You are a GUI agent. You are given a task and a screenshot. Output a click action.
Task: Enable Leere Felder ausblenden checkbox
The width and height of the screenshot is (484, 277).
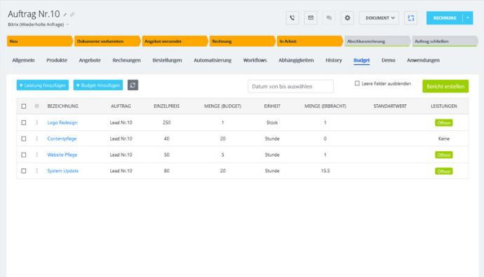click(357, 83)
